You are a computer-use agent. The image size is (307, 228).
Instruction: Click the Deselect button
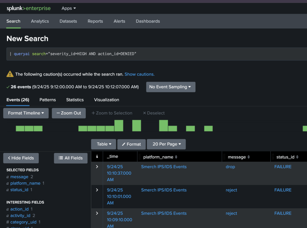[154, 113]
